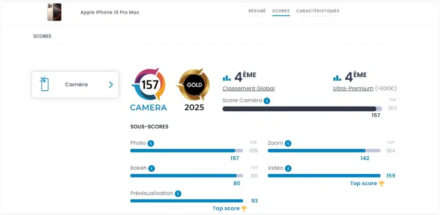Click the Prévisualisation score value 93
The width and height of the screenshot is (440, 215).
(254, 201)
